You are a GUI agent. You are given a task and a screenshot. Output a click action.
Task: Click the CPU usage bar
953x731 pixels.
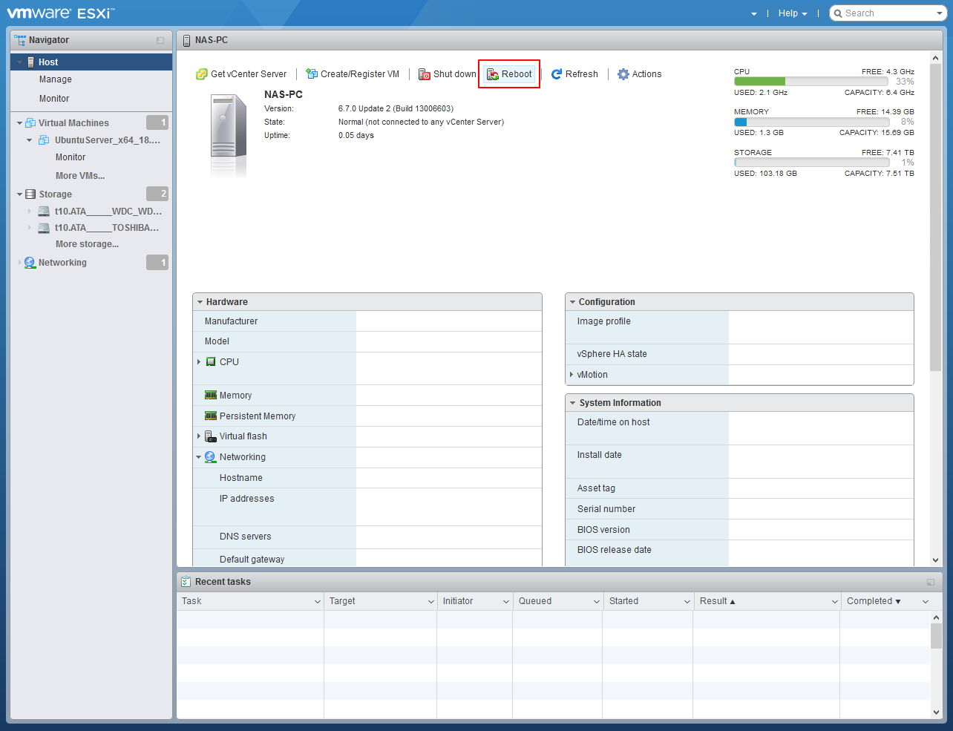click(x=811, y=82)
